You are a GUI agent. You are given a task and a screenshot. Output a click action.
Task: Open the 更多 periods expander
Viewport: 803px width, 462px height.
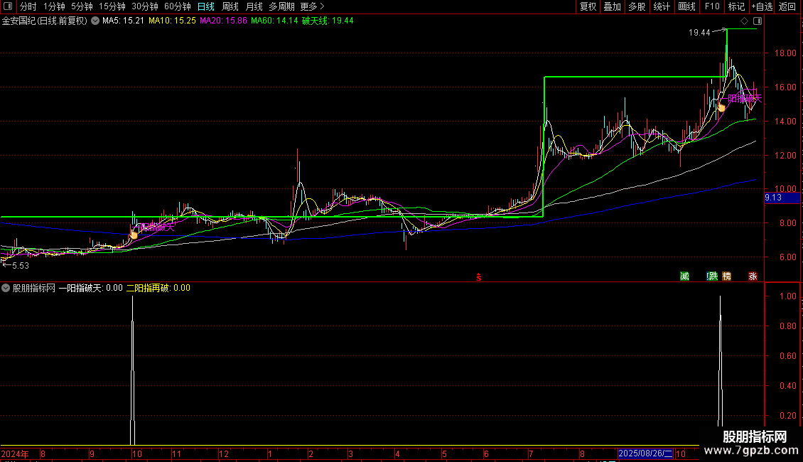(x=312, y=6)
